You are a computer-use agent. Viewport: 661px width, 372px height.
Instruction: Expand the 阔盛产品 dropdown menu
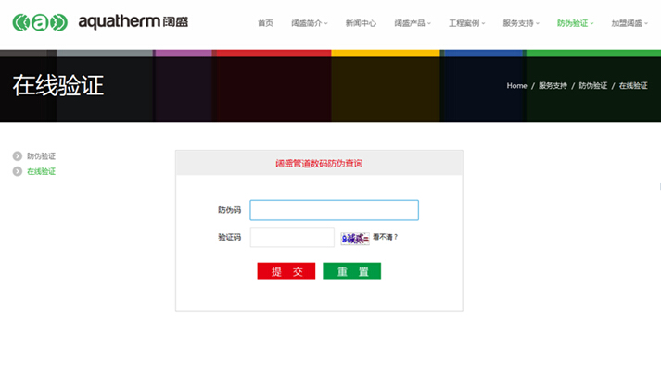[x=413, y=23]
